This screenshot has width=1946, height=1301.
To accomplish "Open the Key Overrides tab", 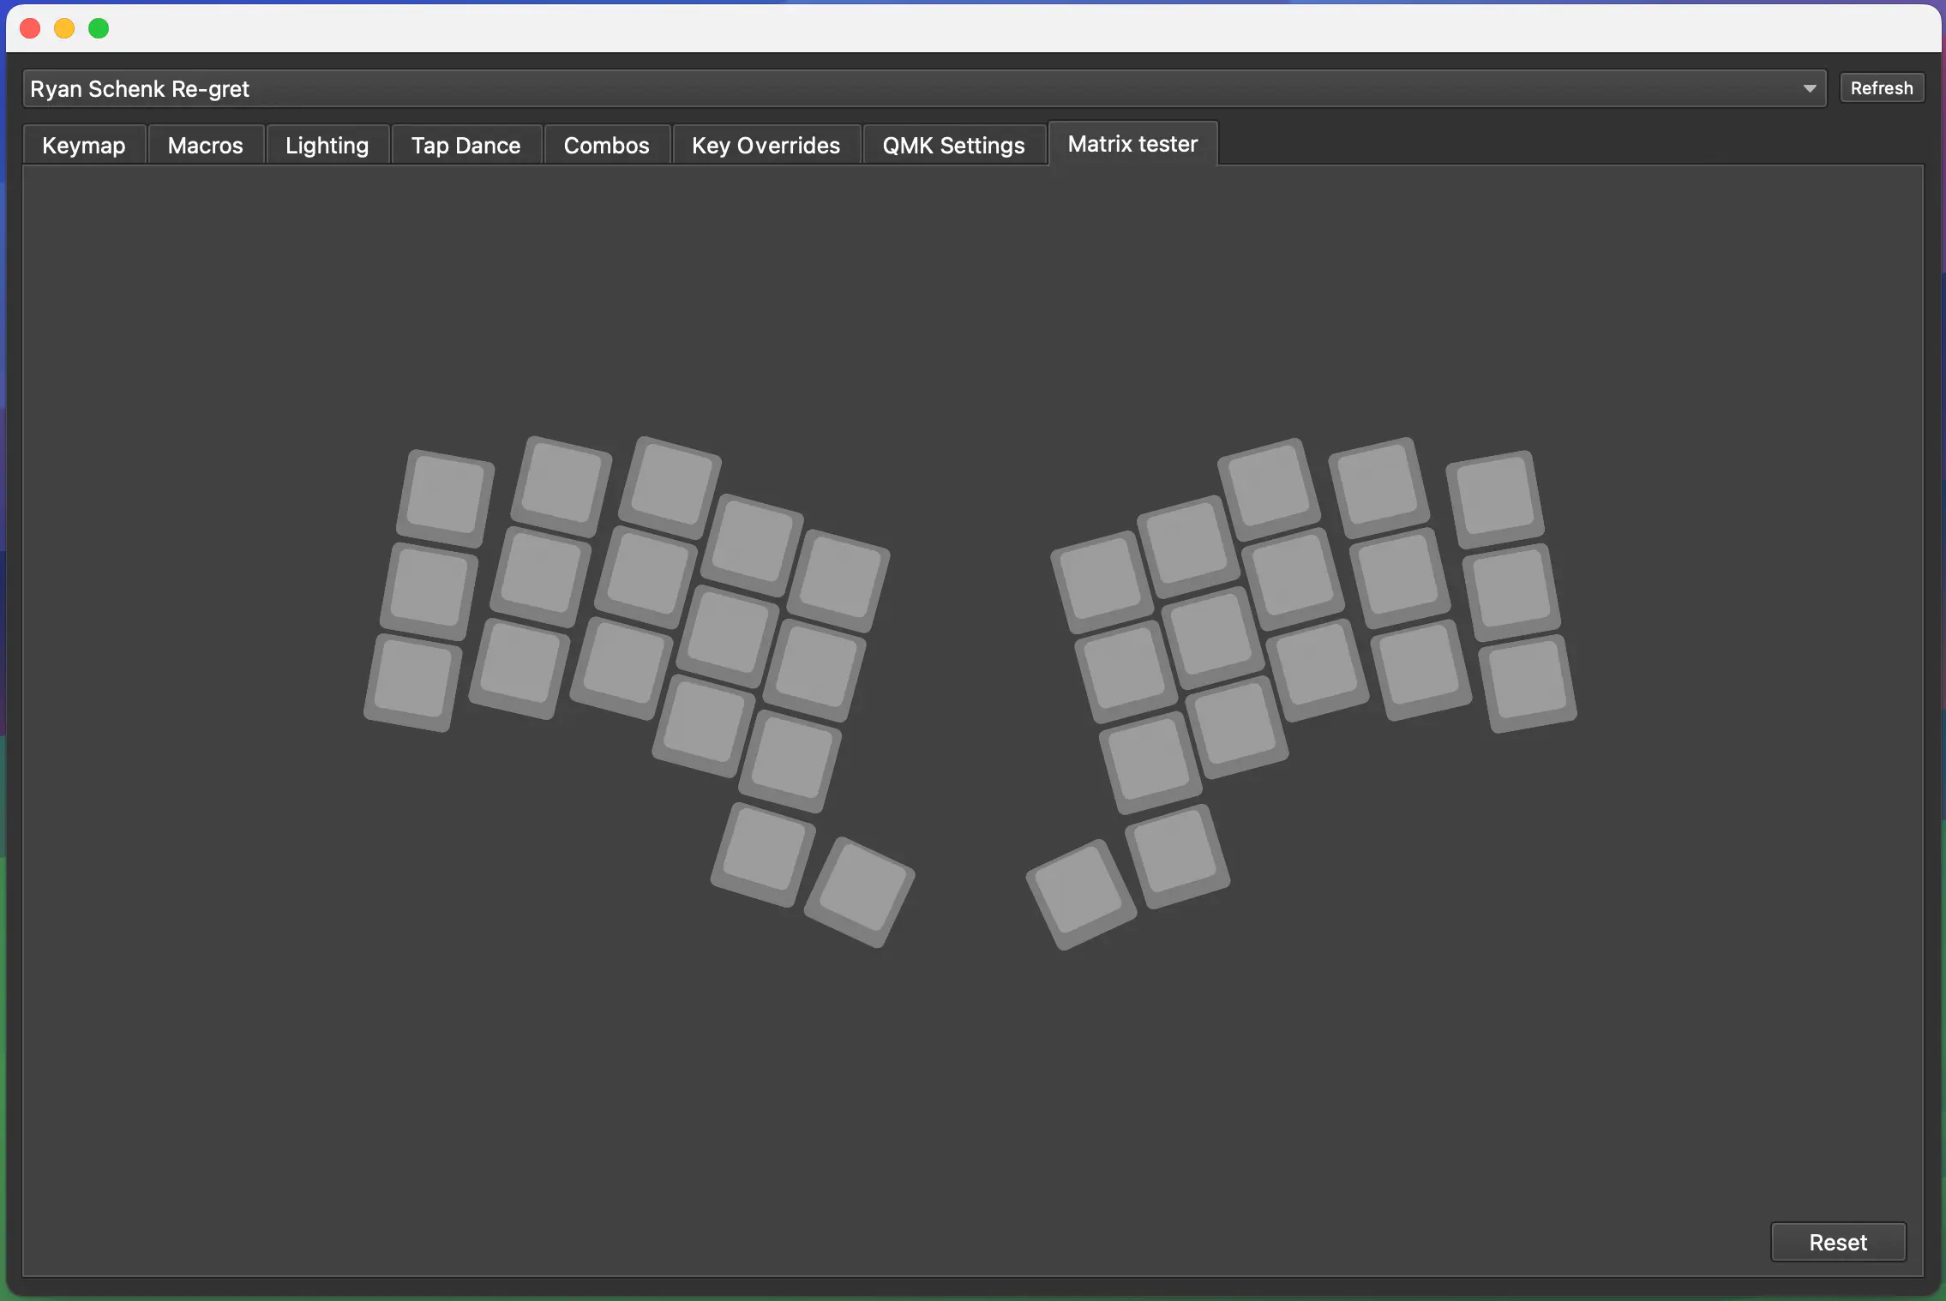I will pos(766,145).
